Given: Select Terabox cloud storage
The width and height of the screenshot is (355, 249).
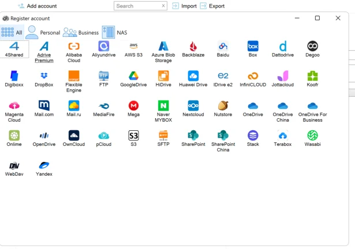Looking at the screenshot, I should click(283, 138).
